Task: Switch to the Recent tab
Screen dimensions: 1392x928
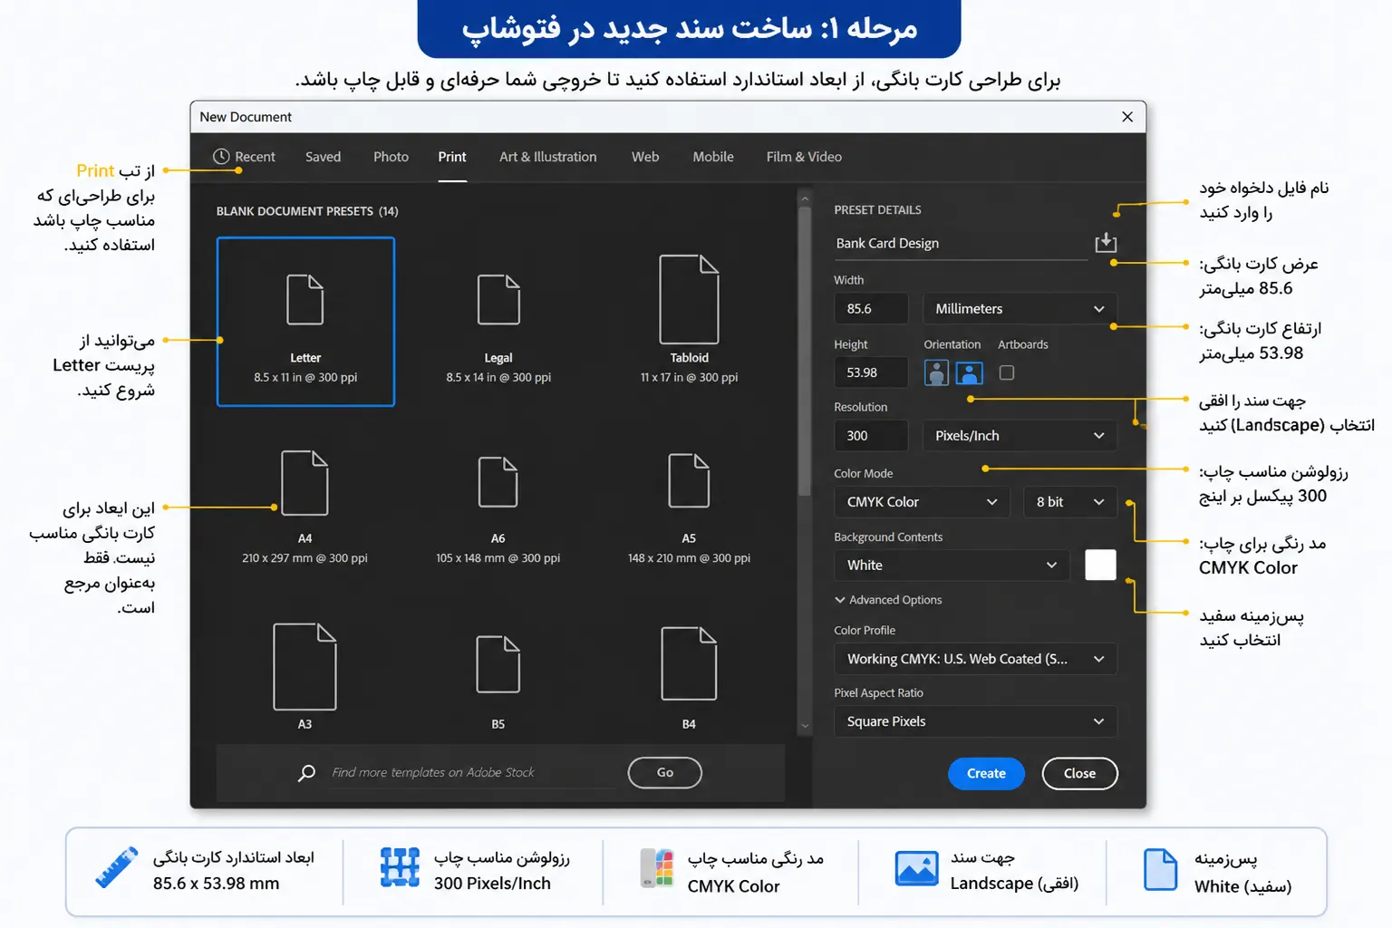Action: 245,157
